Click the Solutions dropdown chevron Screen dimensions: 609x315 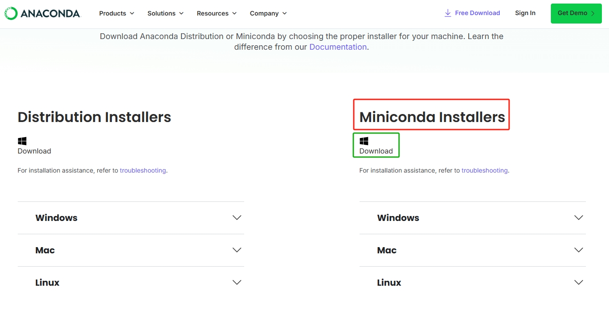point(181,13)
